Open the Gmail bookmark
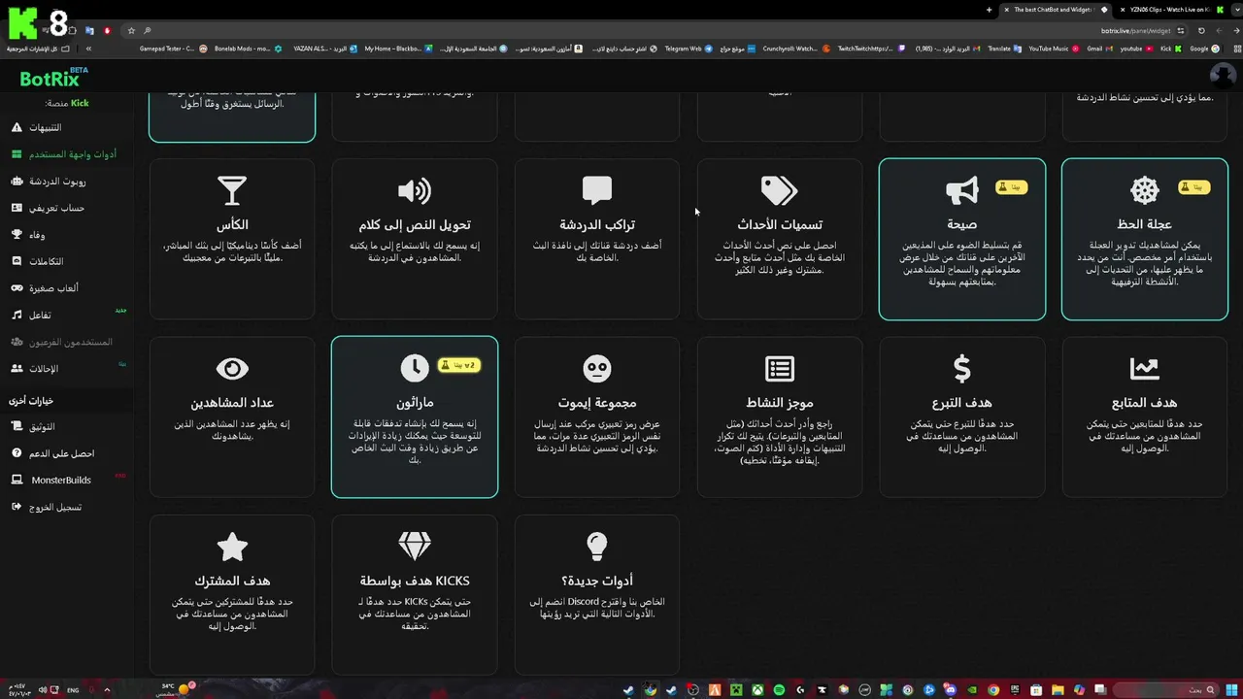The image size is (1243, 699). (1100, 49)
